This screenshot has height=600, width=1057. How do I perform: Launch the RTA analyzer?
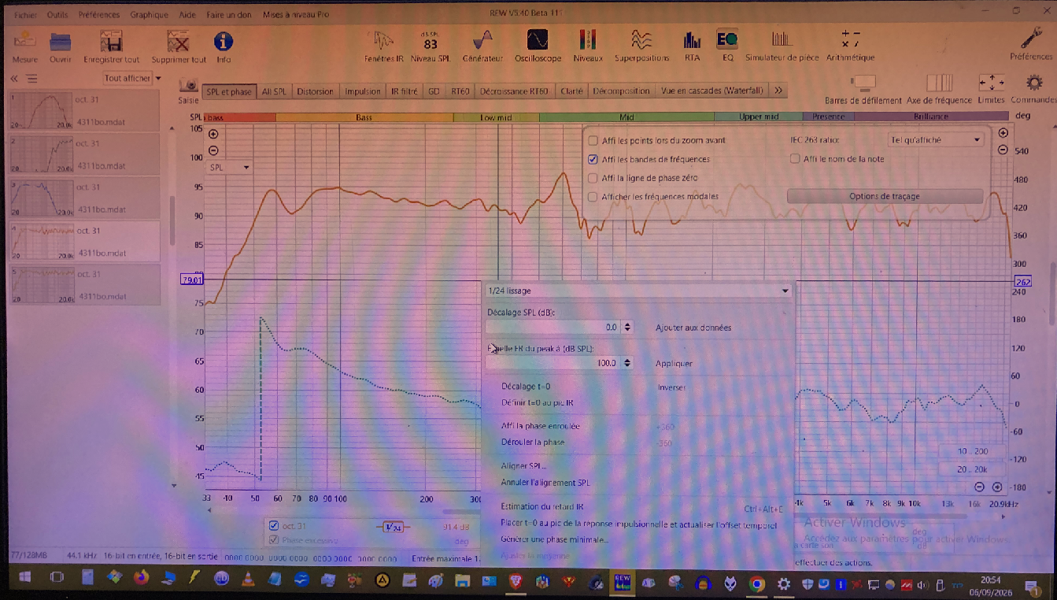coord(692,46)
